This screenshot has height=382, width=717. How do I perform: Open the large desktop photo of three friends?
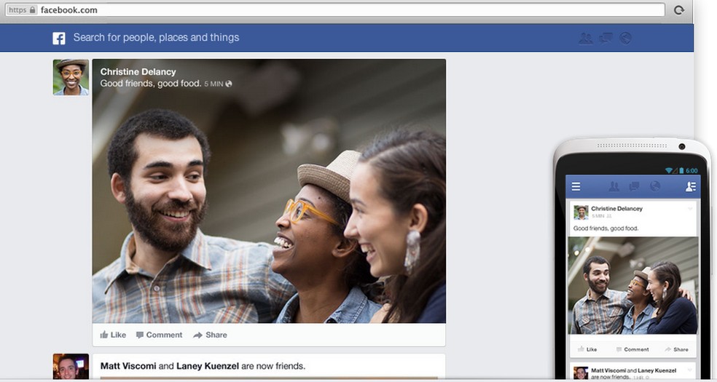click(269, 191)
